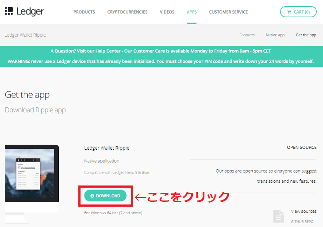Screen dimensions: 323x227
Task: Click the Ledger Wallet Ripple breadcrumb title
Action: (25, 35)
